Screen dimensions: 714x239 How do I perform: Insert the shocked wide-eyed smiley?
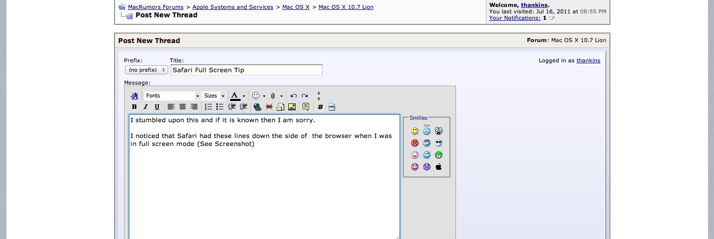[x=439, y=131]
